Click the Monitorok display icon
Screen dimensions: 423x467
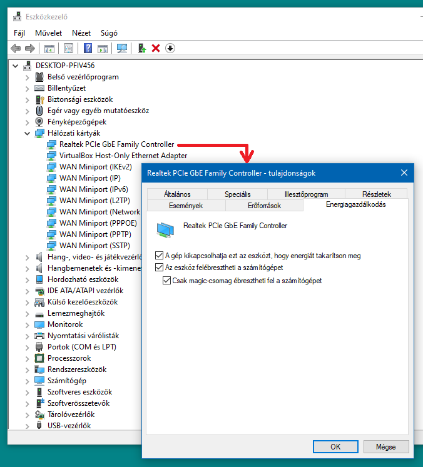point(39,324)
